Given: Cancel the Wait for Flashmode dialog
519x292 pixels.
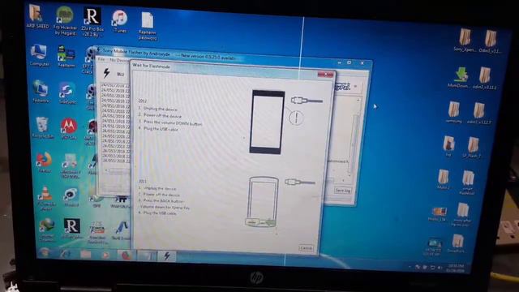Looking at the screenshot, I should tap(306, 248).
